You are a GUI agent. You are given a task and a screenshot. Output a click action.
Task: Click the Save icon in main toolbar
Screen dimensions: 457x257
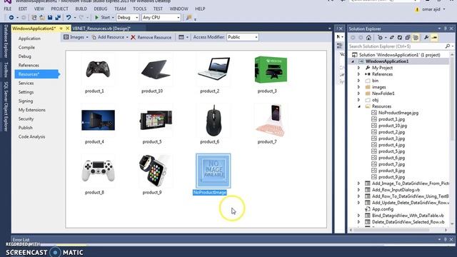click(x=50, y=17)
